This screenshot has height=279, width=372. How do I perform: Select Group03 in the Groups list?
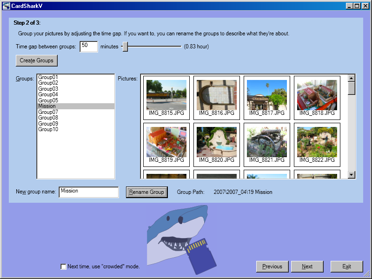pos(76,89)
